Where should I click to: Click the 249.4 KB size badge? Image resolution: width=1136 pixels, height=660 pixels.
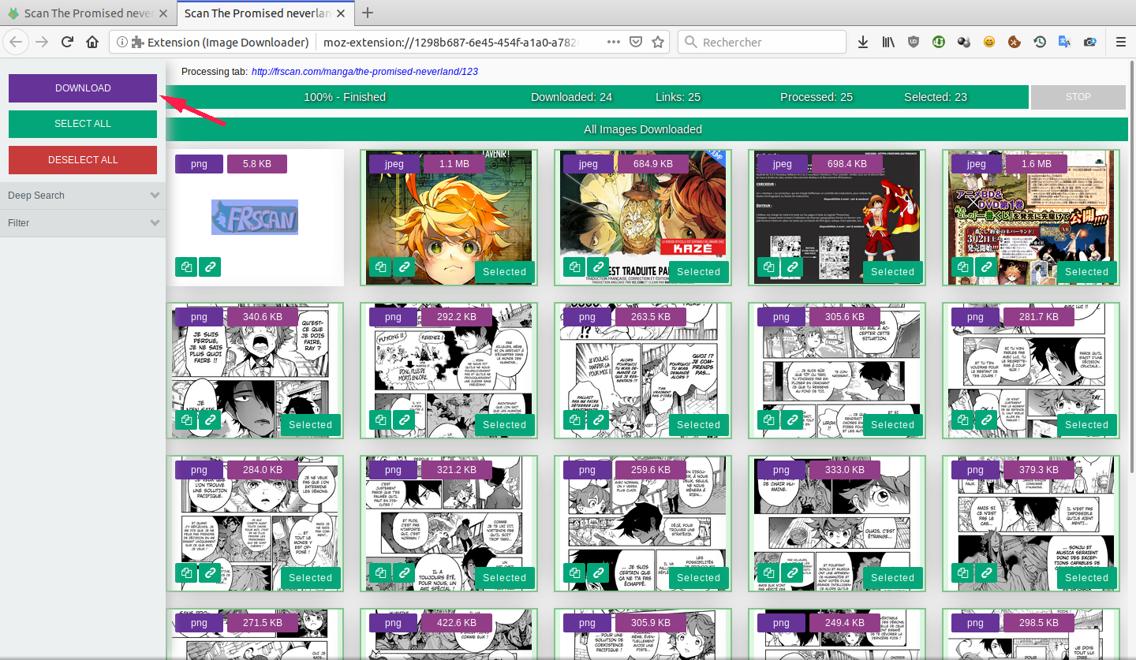845,623
